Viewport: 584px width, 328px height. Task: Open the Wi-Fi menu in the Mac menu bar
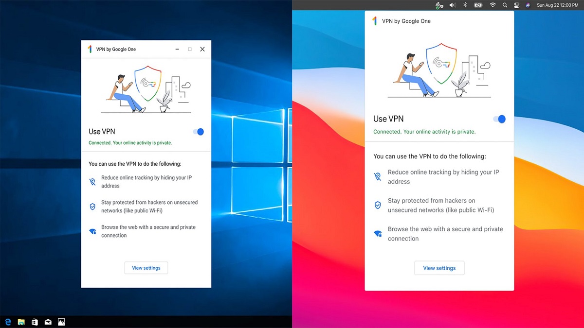(493, 5)
